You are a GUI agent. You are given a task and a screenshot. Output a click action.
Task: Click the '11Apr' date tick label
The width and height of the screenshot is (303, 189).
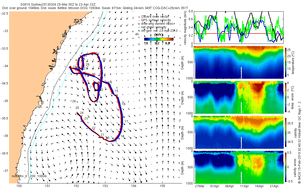pos(244,186)
